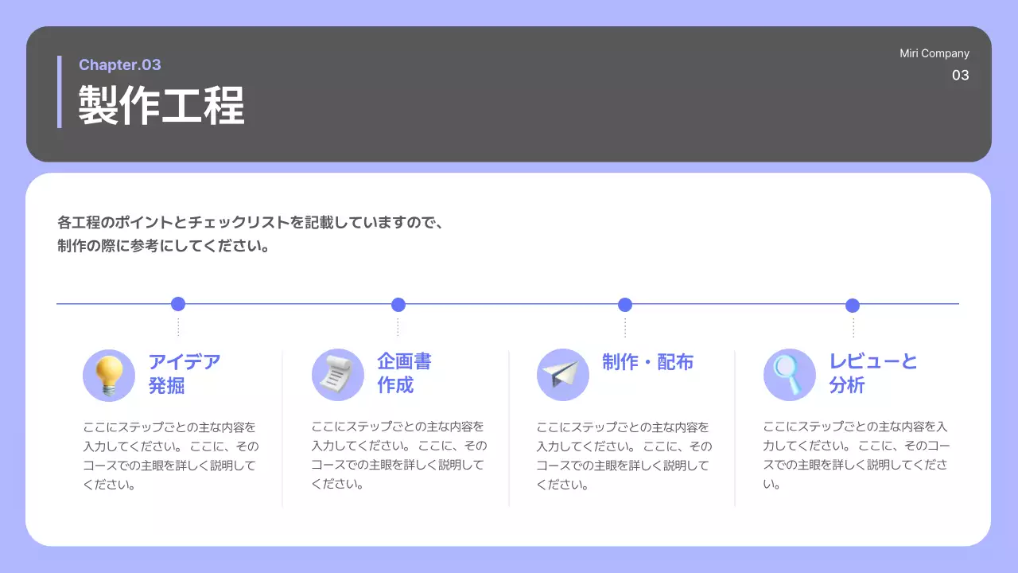Click the Miri Company text
Screen dimensions: 1018x573
[x=934, y=53]
